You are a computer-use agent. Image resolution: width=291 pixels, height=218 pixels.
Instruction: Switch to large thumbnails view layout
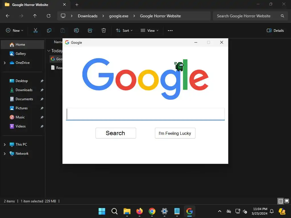287,201
